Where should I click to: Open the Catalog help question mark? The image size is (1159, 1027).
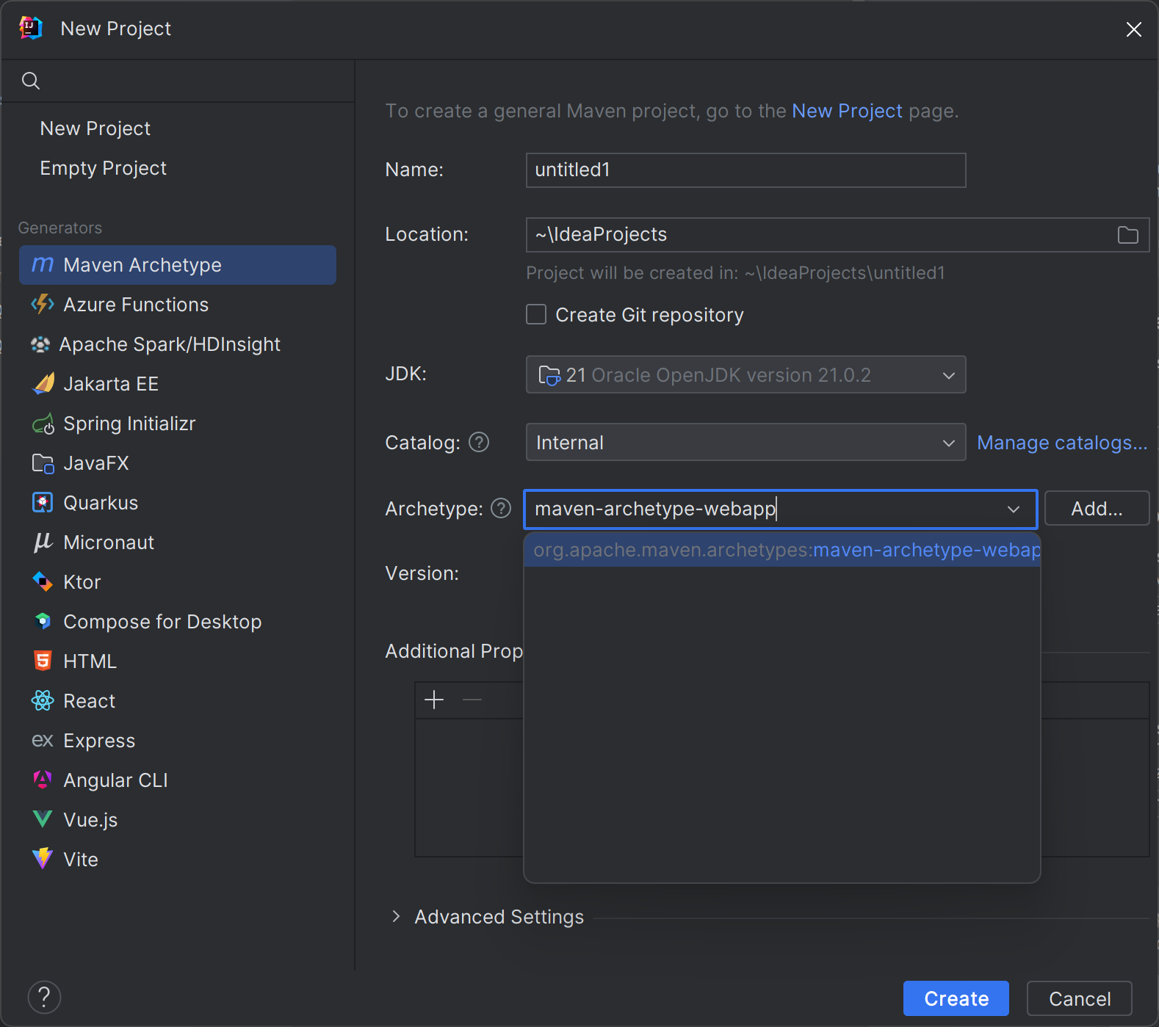479,442
